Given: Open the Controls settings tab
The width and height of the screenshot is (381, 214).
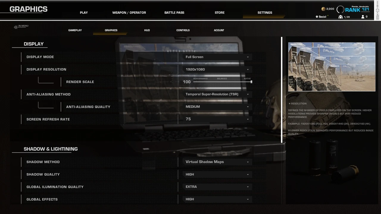Looking at the screenshot, I should tap(183, 30).
